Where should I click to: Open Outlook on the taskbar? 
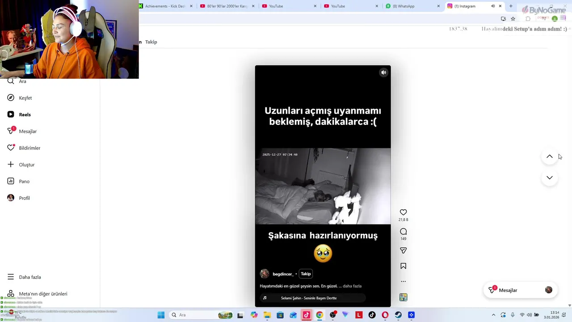click(x=293, y=315)
